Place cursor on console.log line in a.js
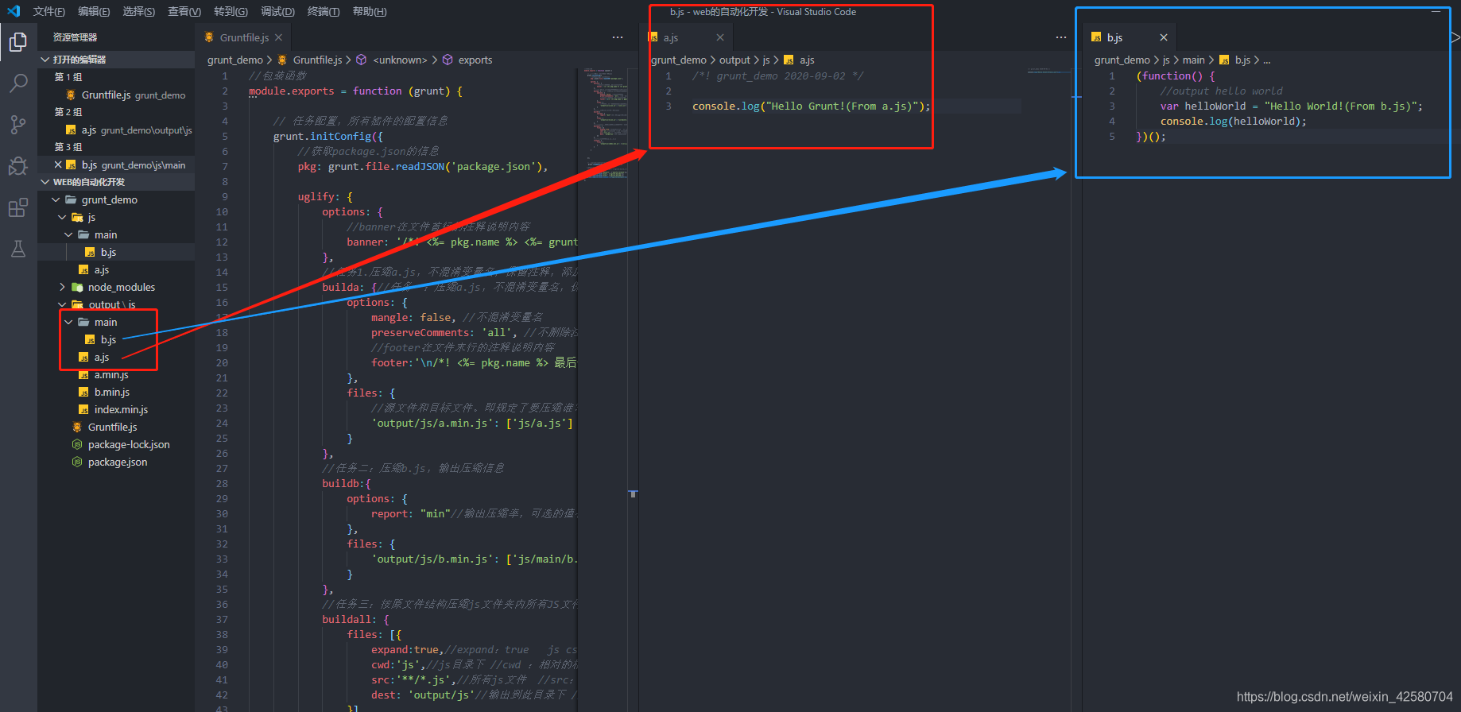This screenshot has height=712, width=1461. point(811,106)
